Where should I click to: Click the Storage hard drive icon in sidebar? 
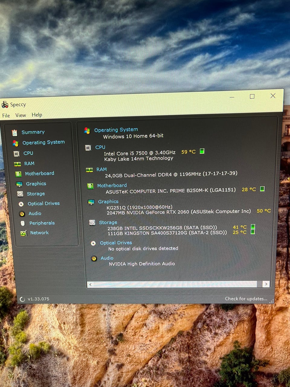(20, 194)
